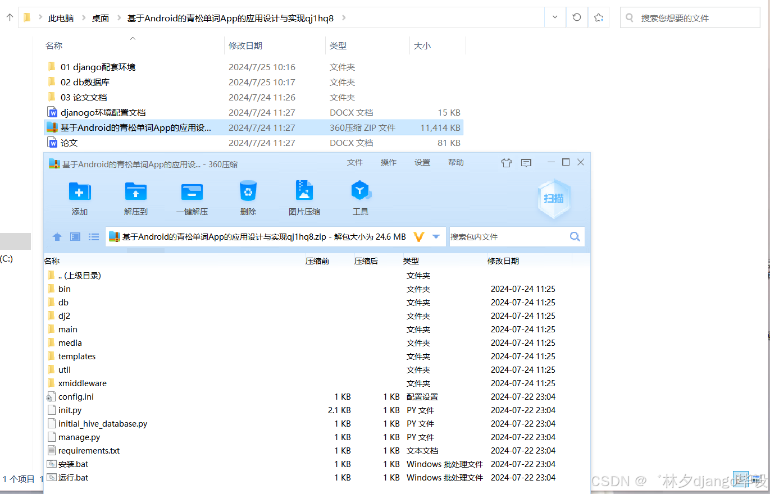Select the 安装.bat file icon
The width and height of the screenshot is (770, 494).
click(x=52, y=464)
